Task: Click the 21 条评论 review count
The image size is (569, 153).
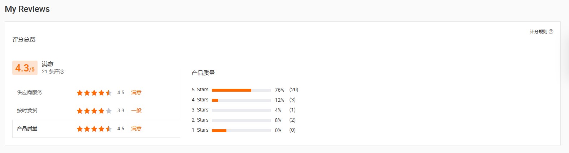Action: pos(53,71)
